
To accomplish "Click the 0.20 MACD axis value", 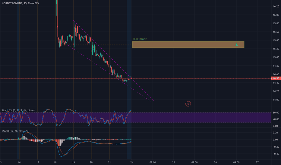I will (x=276, y=133).
